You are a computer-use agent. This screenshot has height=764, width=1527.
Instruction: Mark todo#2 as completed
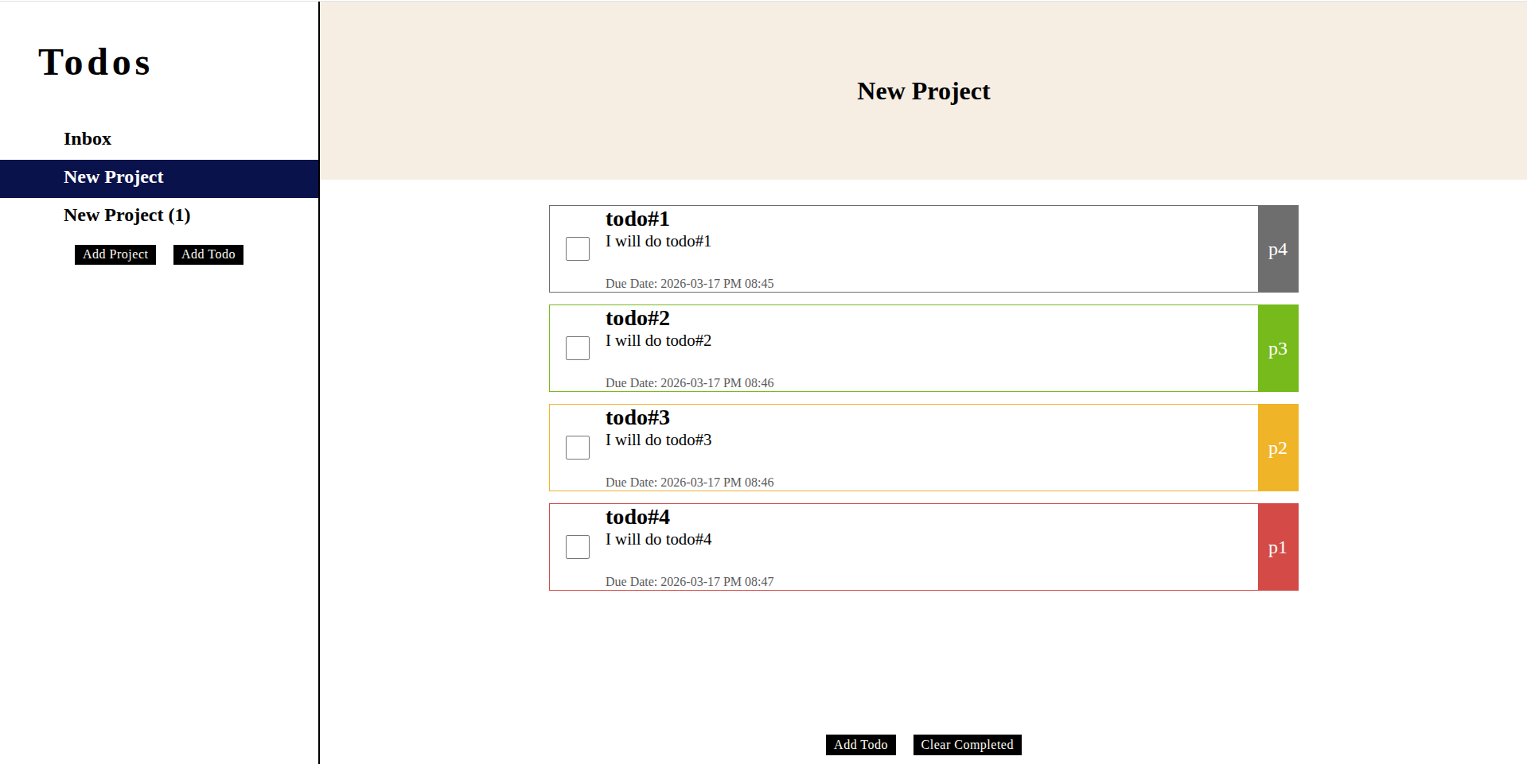[578, 348]
